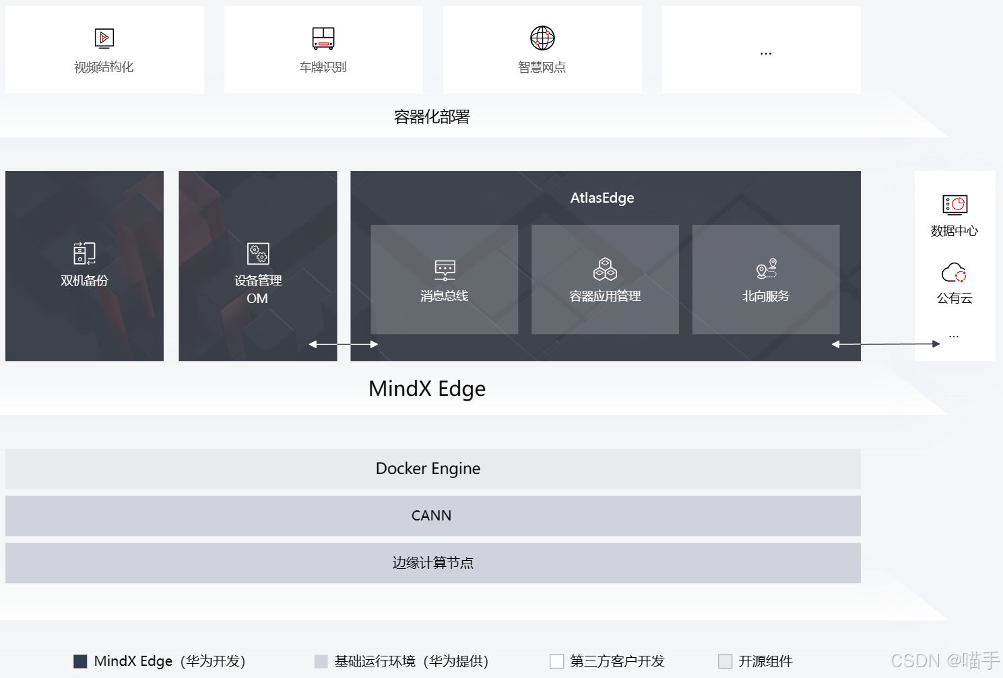Click the 容器应用管理 label

pyautogui.click(x=605, y=296)
